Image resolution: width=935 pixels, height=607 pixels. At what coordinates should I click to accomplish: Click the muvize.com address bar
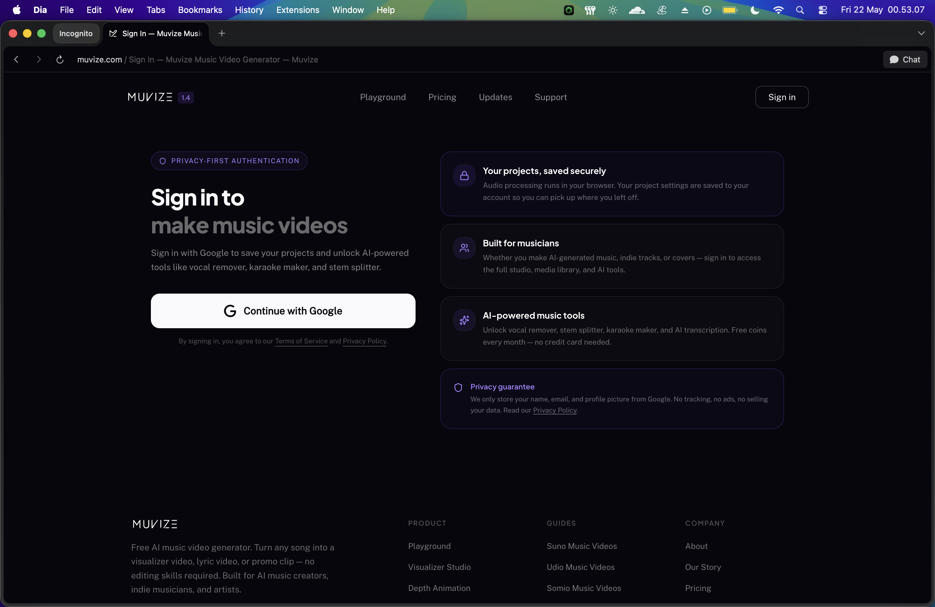point(197,59)
